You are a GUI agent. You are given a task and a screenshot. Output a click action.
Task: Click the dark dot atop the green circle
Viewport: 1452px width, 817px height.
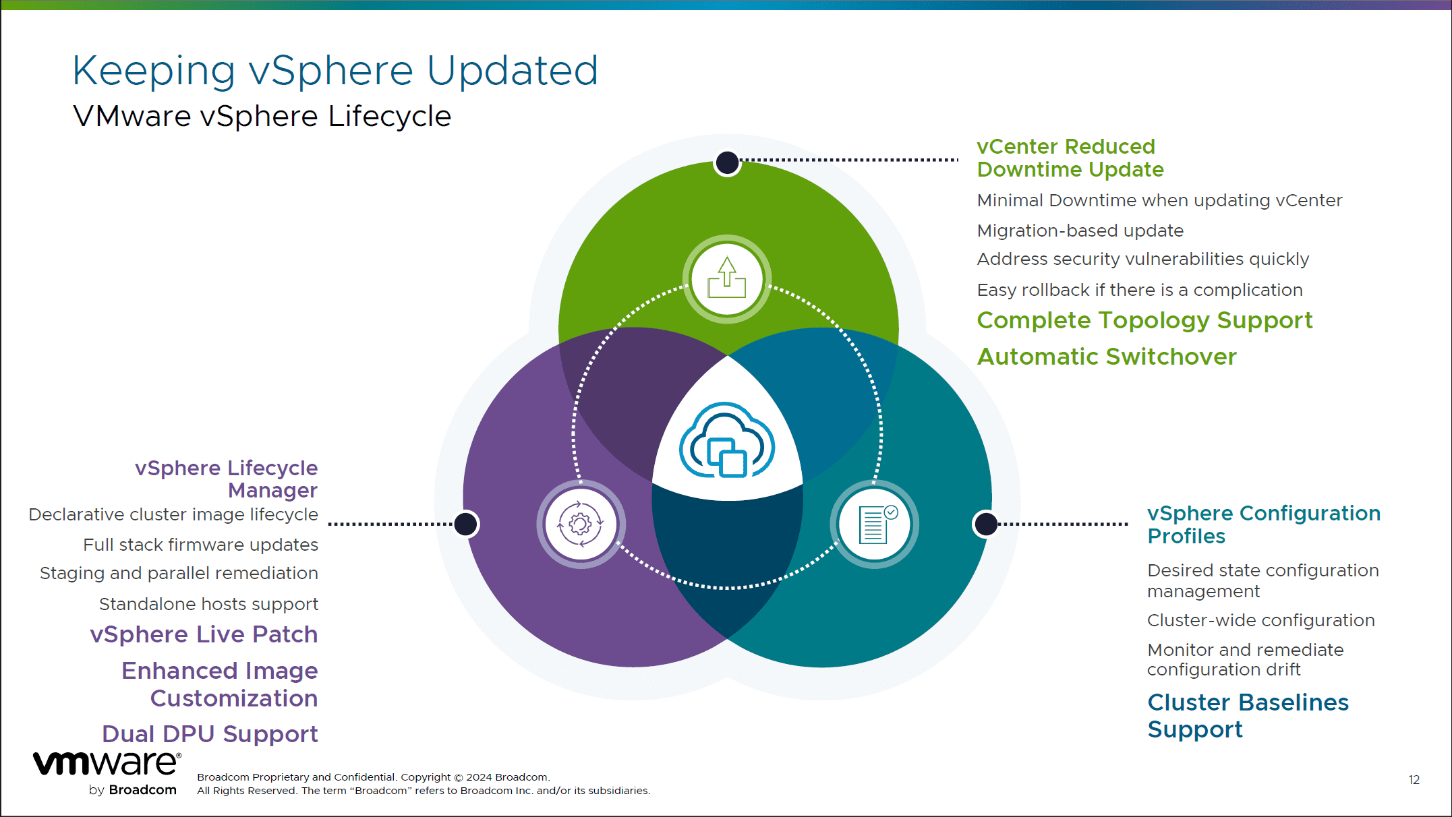tap(727, 162)
